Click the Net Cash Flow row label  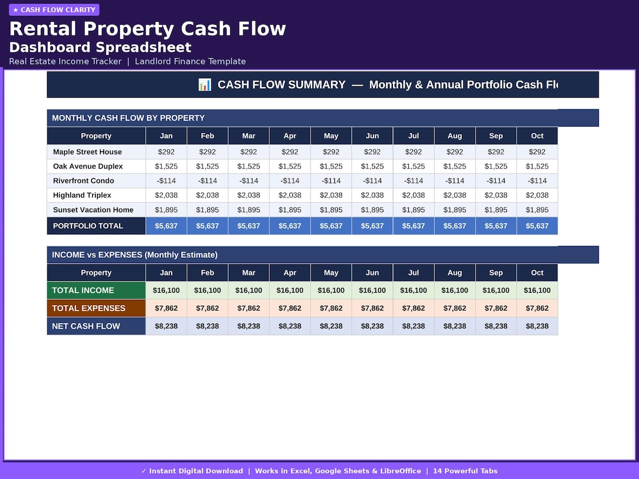tap(96, 326)
